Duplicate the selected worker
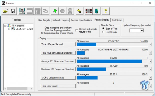Screen dimensions: 155x96 [45, 11]
